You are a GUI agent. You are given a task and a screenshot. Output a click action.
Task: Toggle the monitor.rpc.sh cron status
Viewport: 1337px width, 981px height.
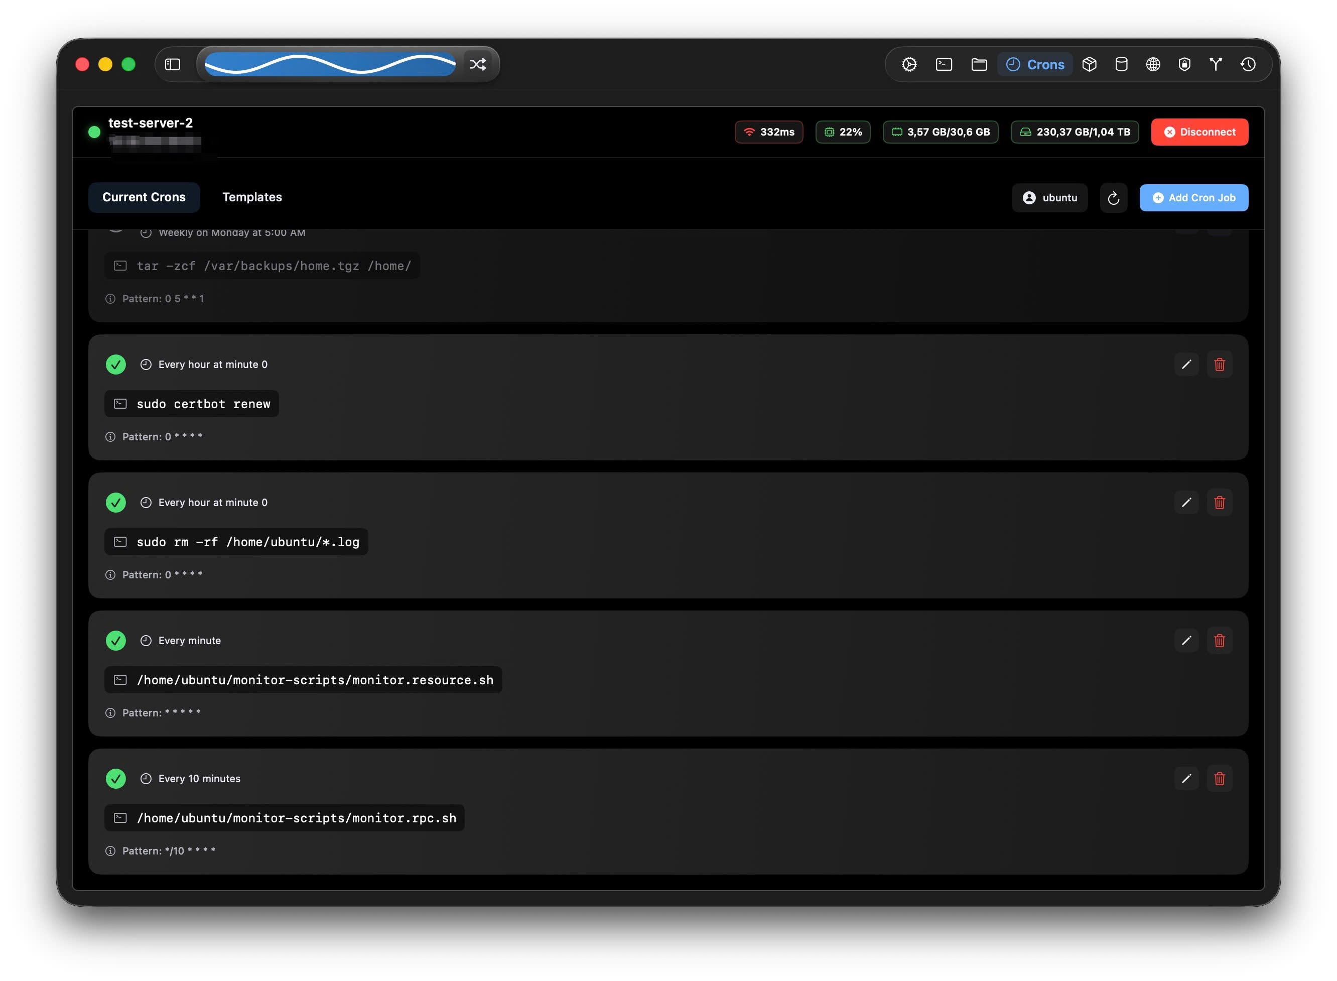point(116,778)
